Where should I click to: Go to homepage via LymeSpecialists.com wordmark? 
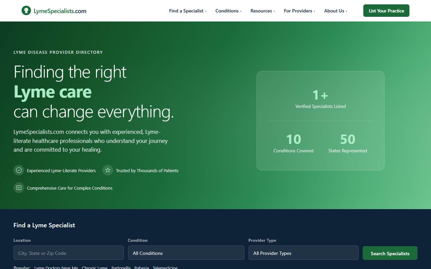tap(60, 11)
